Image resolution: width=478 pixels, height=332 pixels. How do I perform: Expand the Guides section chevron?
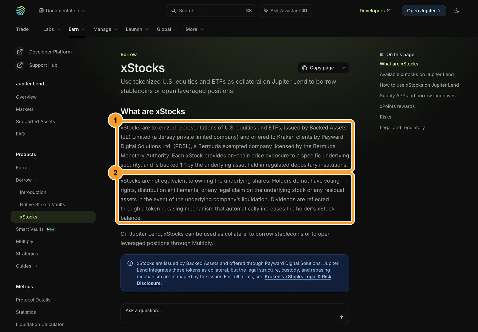(x=36, y=266)
